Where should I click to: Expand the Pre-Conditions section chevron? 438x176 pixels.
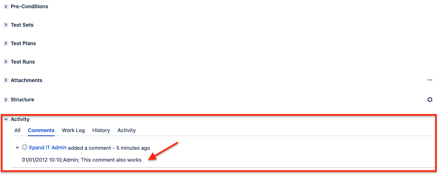pyautogui.click(x=6, y=7)
